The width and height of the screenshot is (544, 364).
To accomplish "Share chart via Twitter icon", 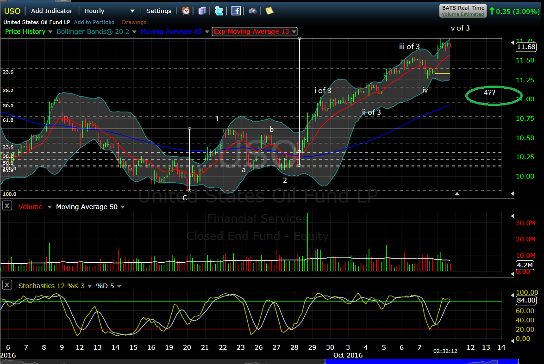I will click(219, 11).
